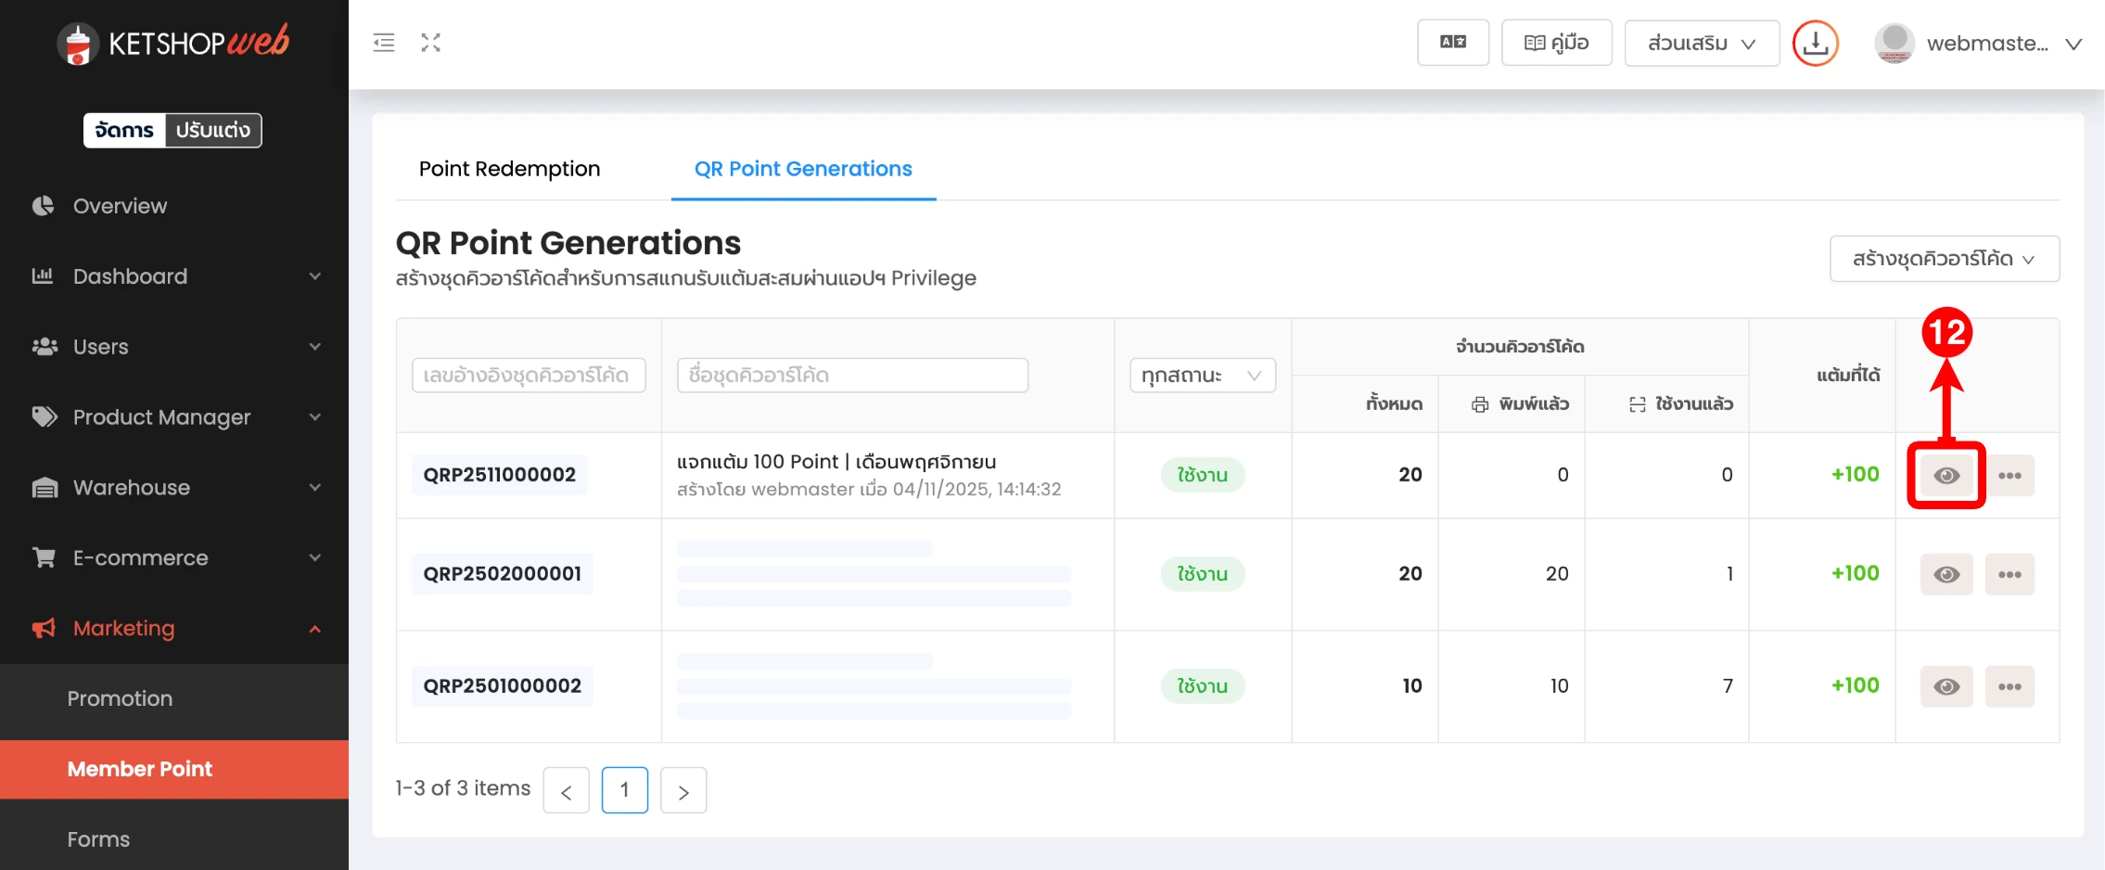Screen dimensions: 2105x870
Task: Switch to ปรับแต่ง customize mode
Action: point(213,131)
